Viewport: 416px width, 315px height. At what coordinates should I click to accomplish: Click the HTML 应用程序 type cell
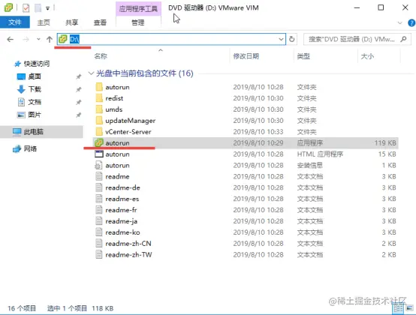pyautogui.click(x=320, y=154)
